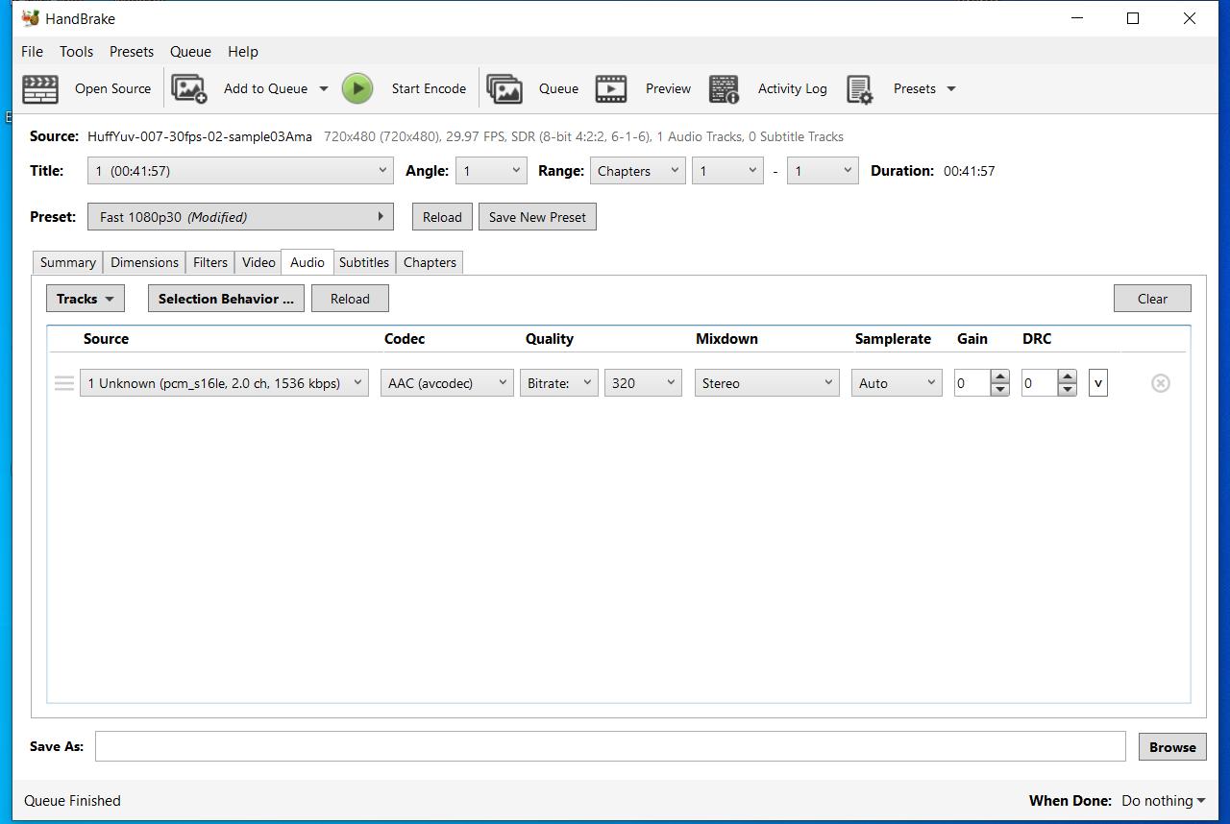Click the DRC value field
This screenshot has height=824, width=1230.
pos(1040,383)
